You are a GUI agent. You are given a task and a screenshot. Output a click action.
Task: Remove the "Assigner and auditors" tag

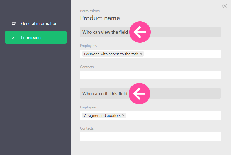click(x=123, y=115)
